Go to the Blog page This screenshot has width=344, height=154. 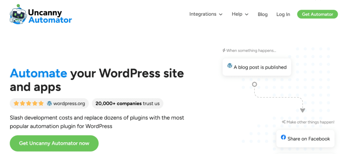263,14
